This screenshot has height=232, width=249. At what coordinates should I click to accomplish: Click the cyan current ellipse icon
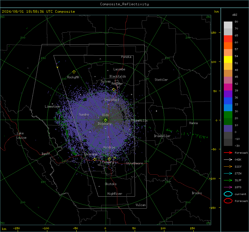228,194
